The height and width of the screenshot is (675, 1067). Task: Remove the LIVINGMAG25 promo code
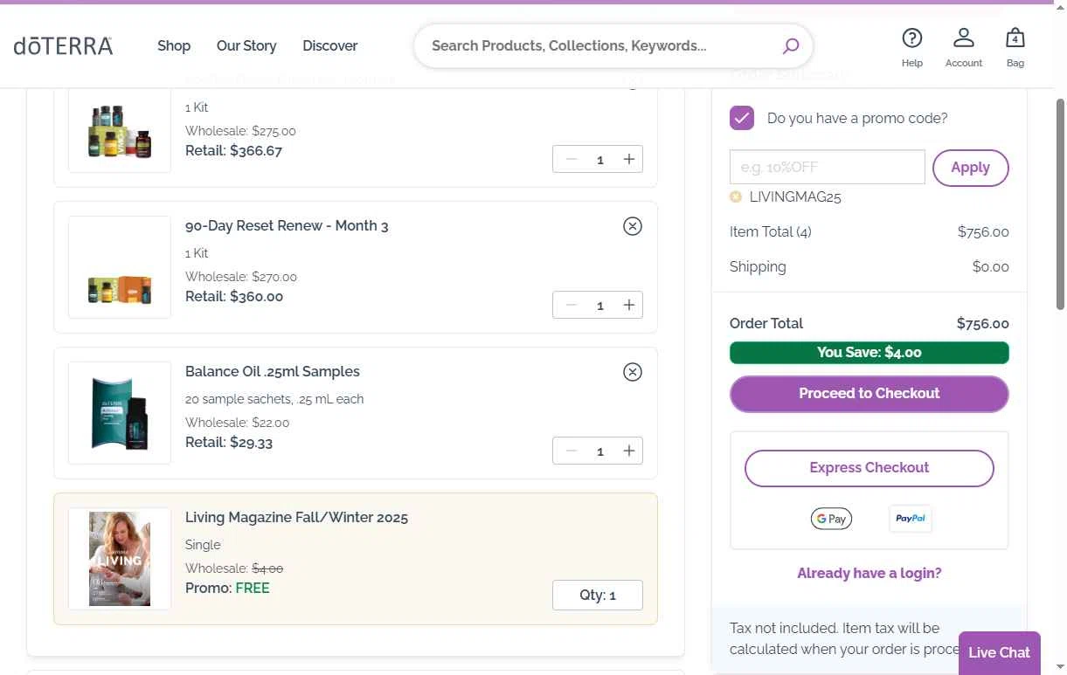point(736,197)
